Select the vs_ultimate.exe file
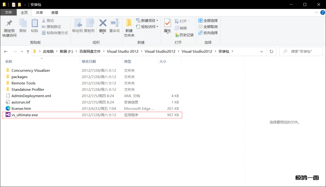 click(x=25, y=115)
